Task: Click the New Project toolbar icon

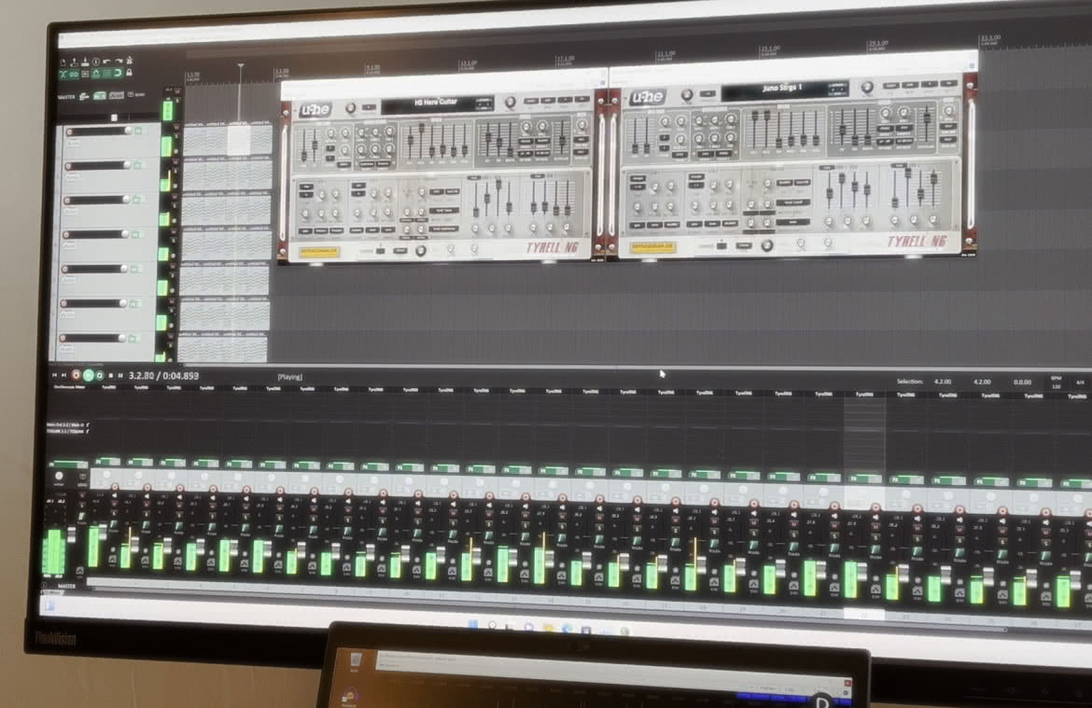Action: [63, 62]
